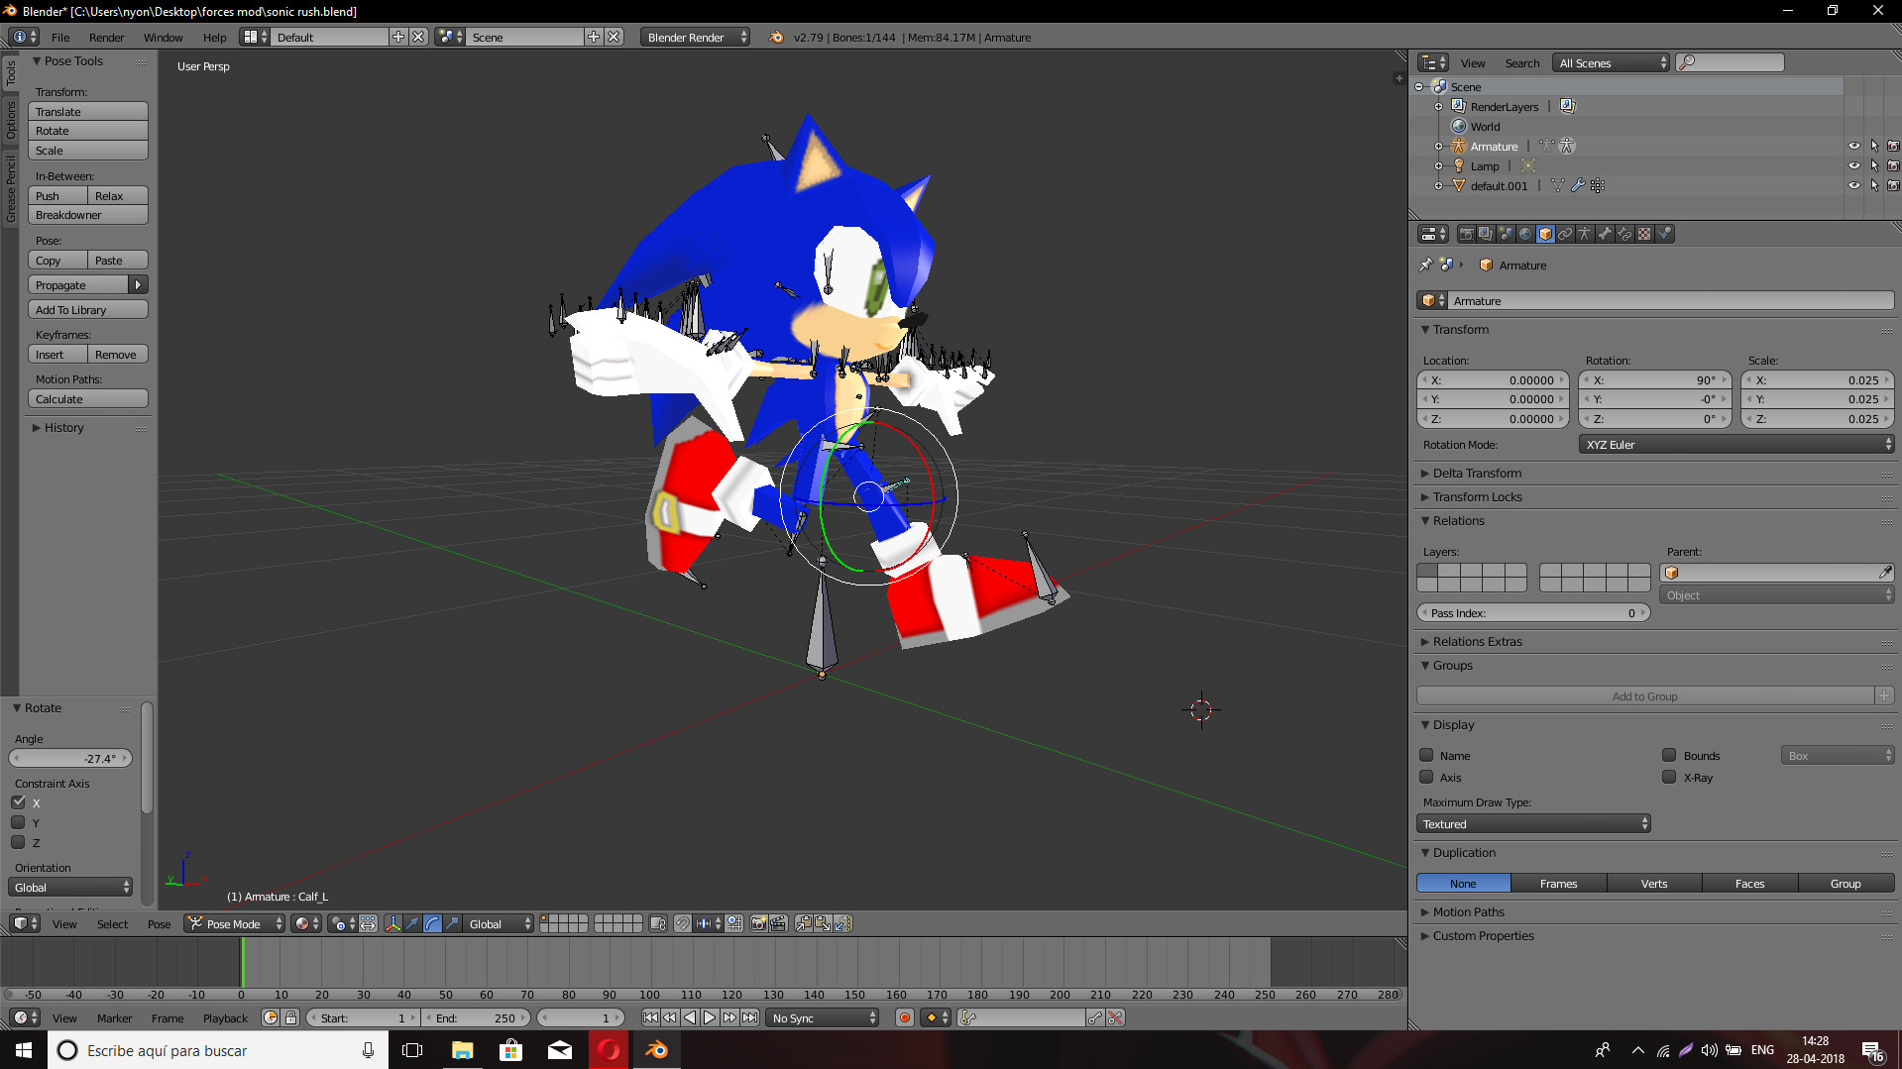Expand the History panel
This screenshot has height=1069, width=1902.
point(63,427)
